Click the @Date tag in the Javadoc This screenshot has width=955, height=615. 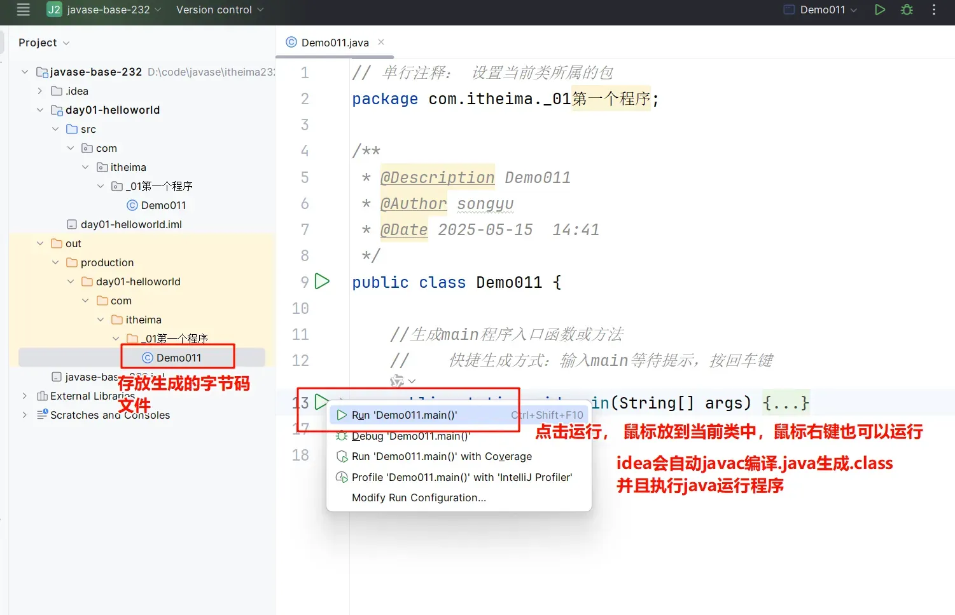click(404, 229)
